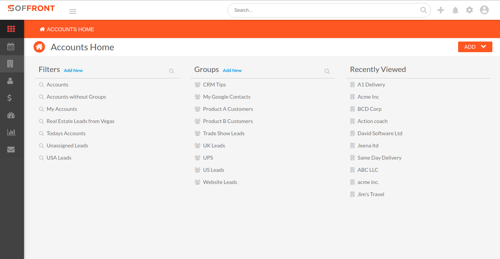Open the dollar sign opportunities icon
This screenshot has width=500, height=259.
pos(10,98)
